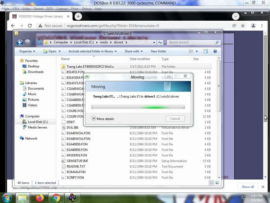Change view using the views icon
The width and height of the screenshot is (270, 203).
(x=191, y=51)
